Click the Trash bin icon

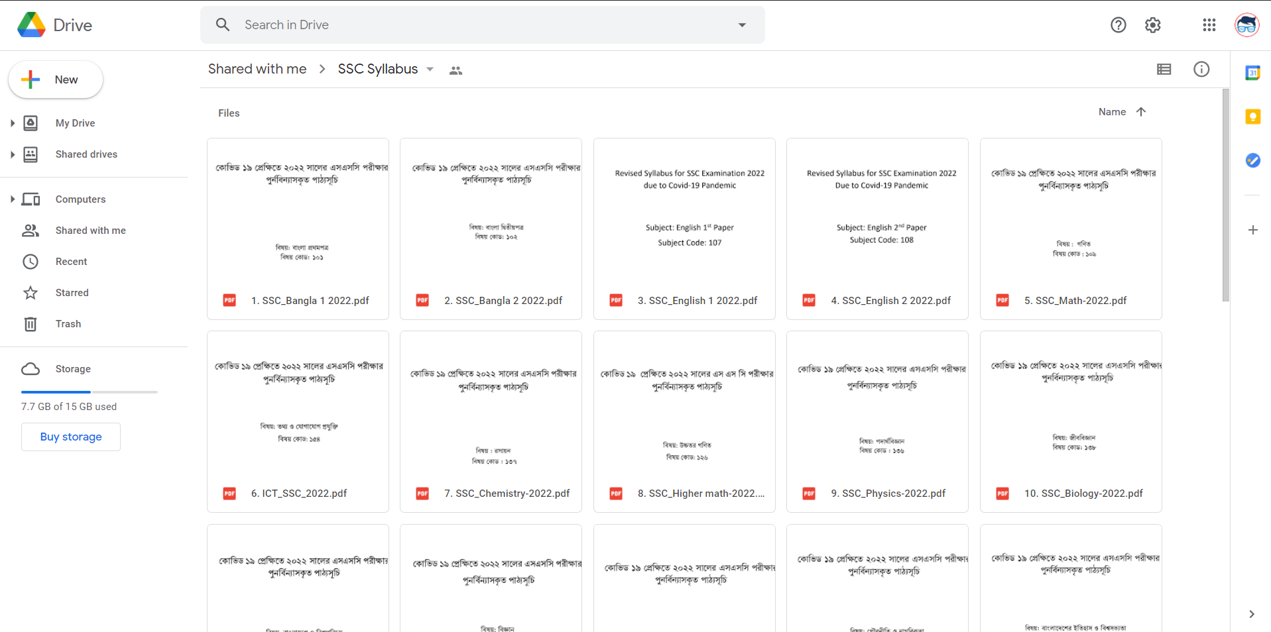(x=30, y=324)
